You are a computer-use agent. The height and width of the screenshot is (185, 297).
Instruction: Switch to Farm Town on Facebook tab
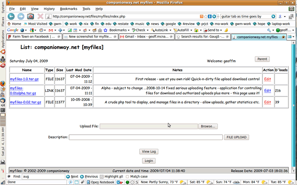(34, 37)
